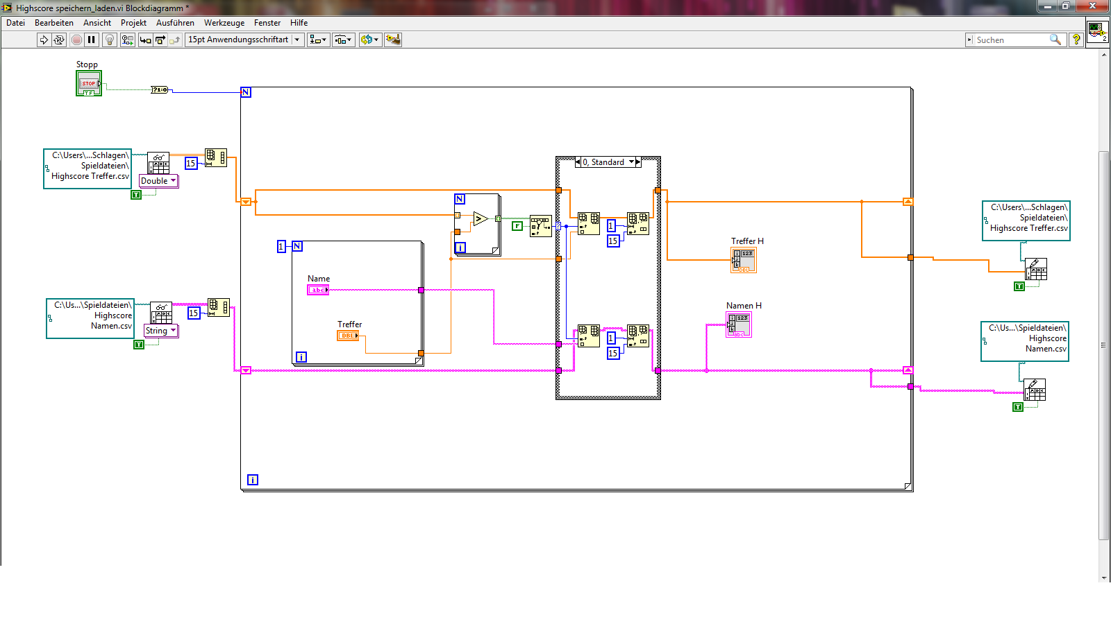Select the numeric constant 15 beside Double read node

point(191,164)
